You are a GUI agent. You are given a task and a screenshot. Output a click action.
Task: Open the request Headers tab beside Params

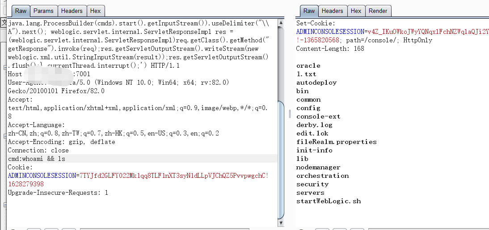[72, 11]
